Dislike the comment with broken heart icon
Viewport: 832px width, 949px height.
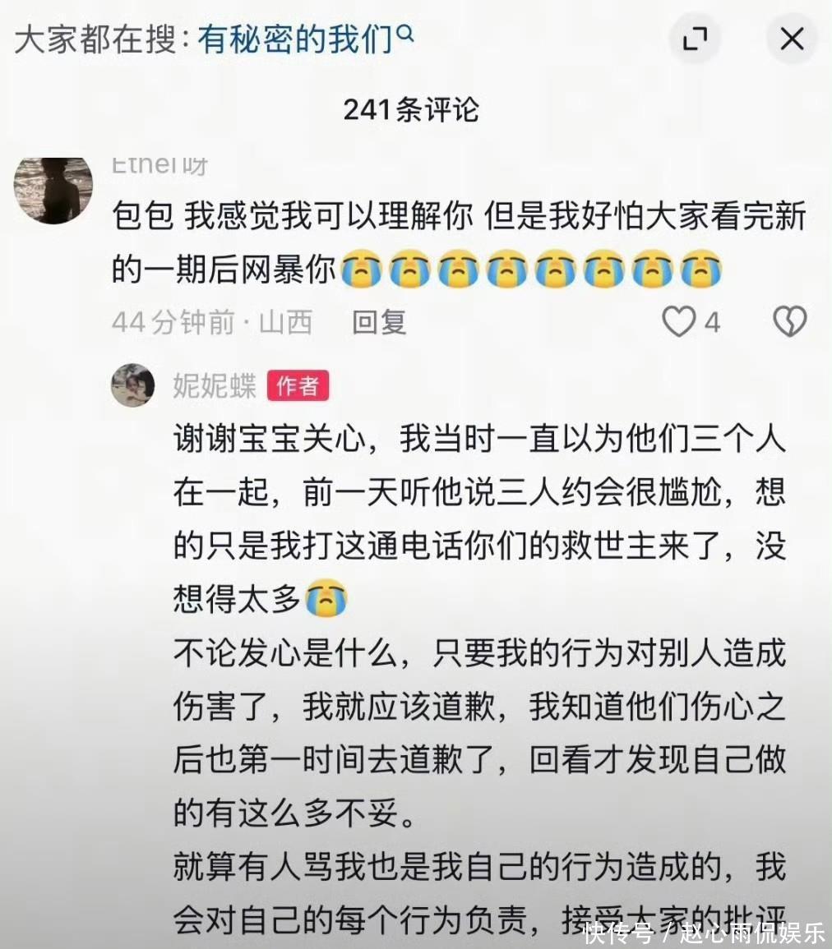[789, 321]
